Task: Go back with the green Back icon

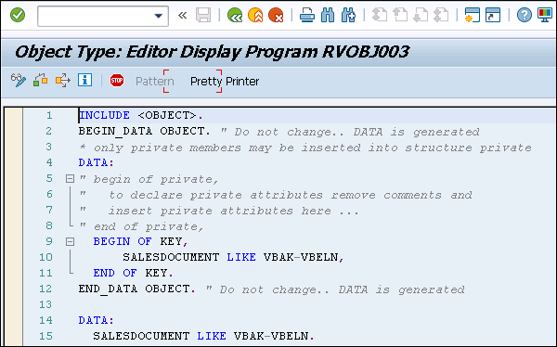Action: [235, 15]
